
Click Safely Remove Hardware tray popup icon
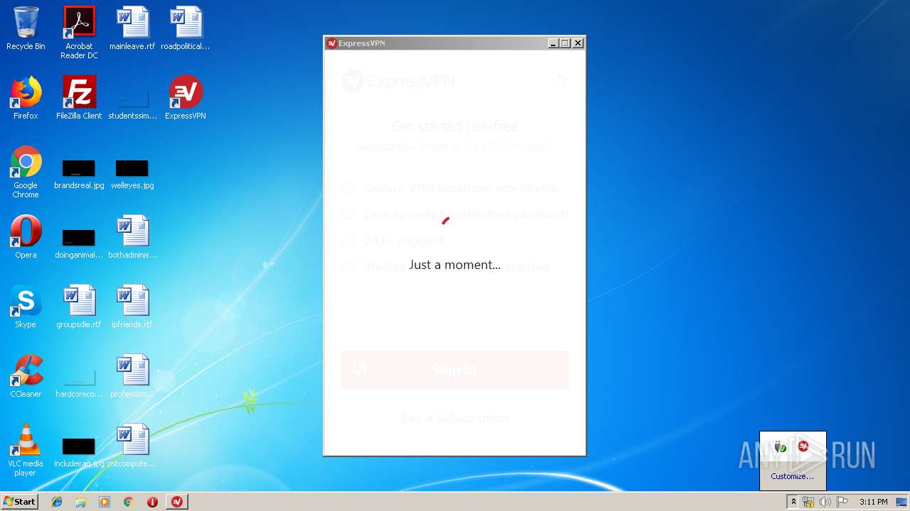781,446
